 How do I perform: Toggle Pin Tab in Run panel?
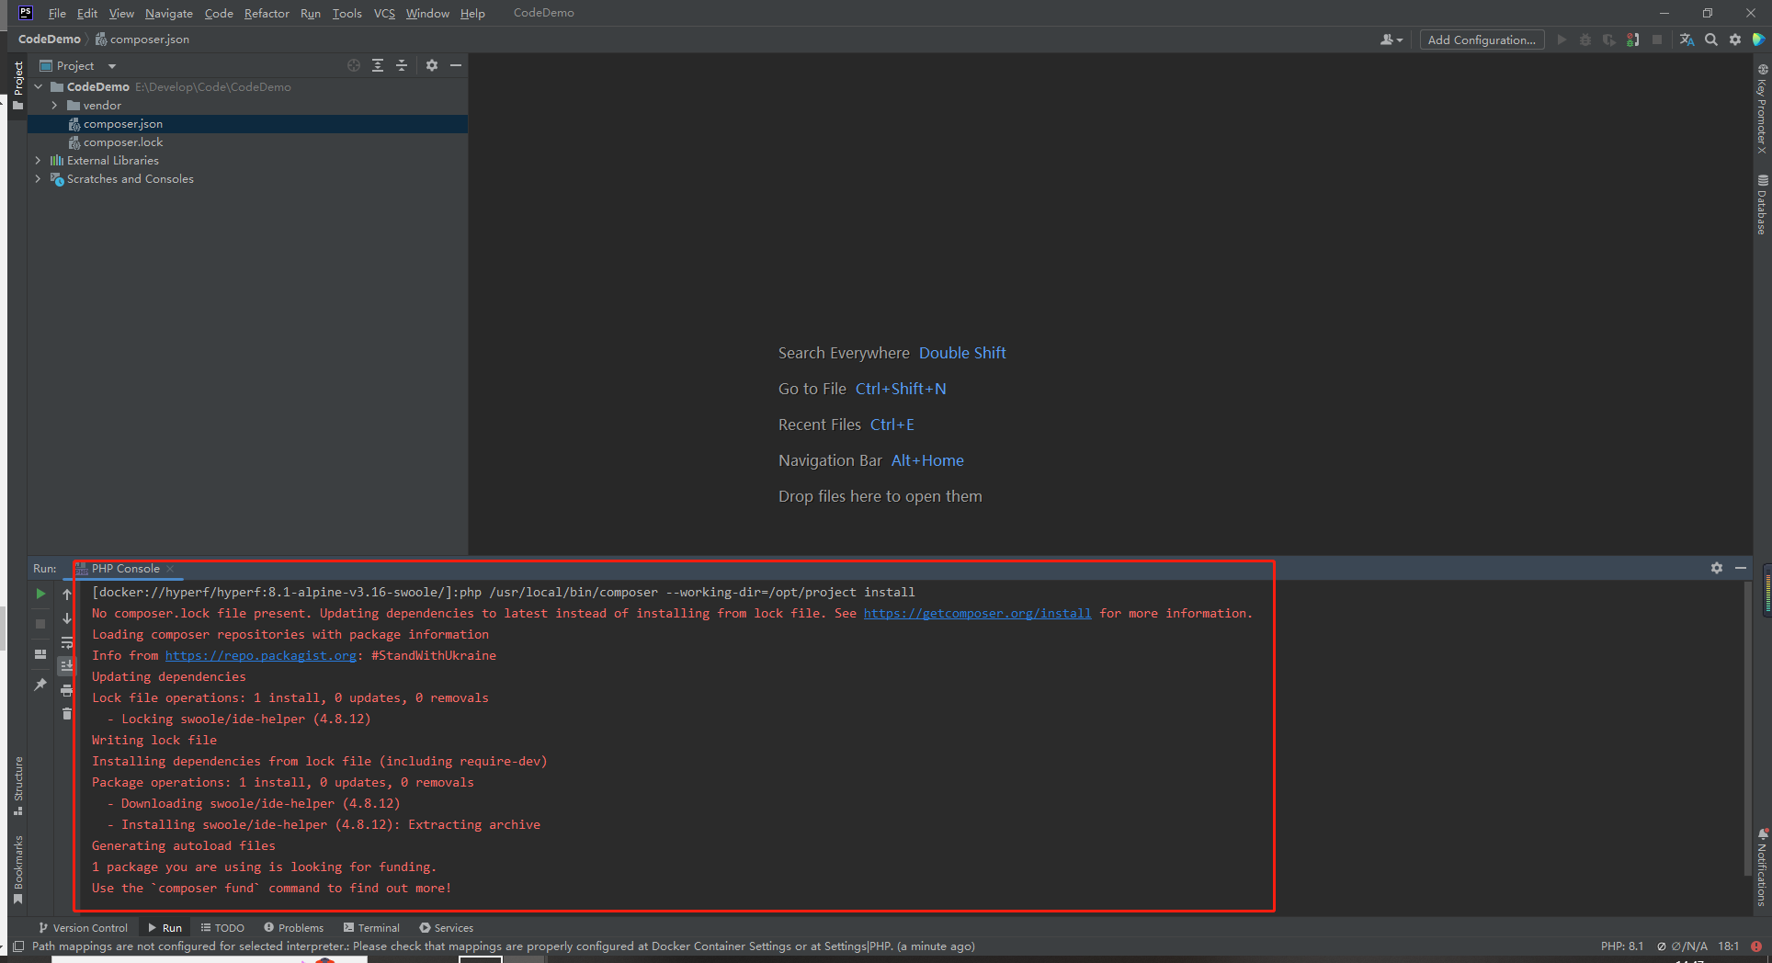tap(40, 685)
